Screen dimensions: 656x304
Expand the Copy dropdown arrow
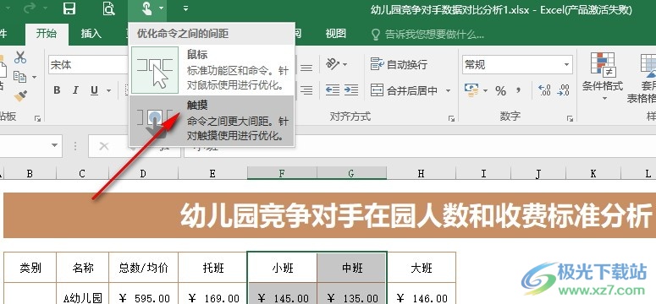35,77
